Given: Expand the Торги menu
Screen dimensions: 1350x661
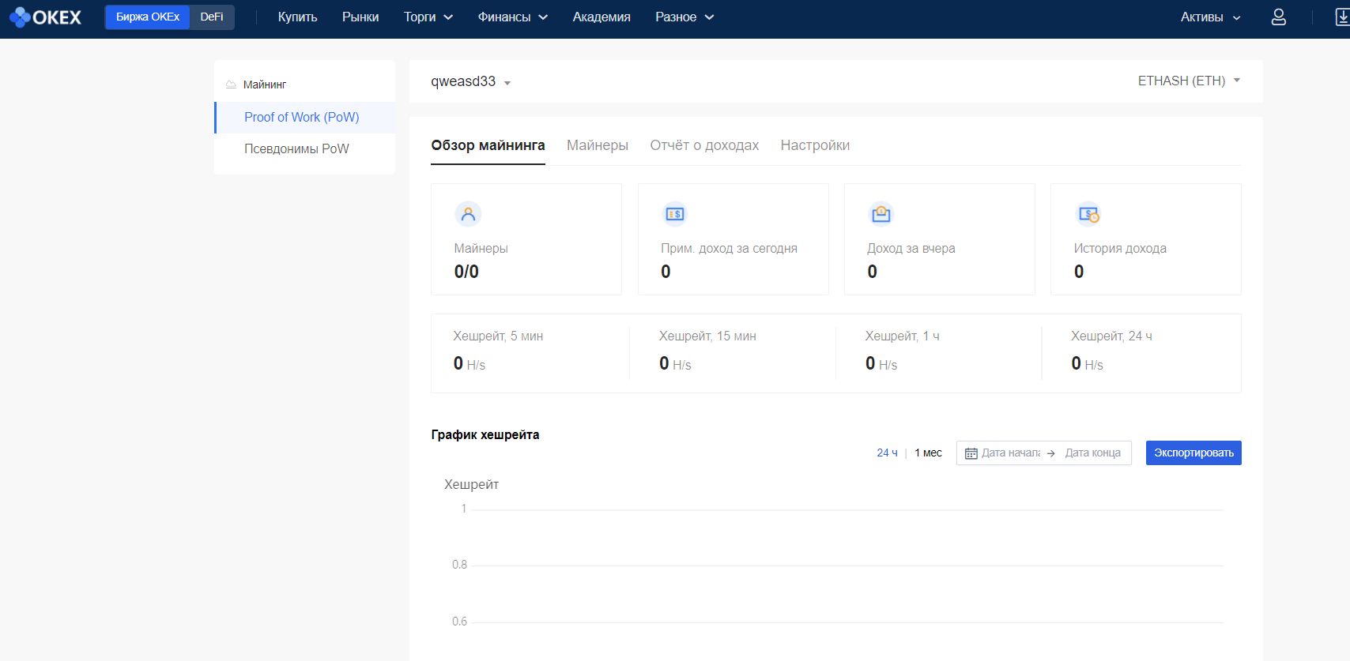Looking at the screenshot, I should tap(428, 17).
